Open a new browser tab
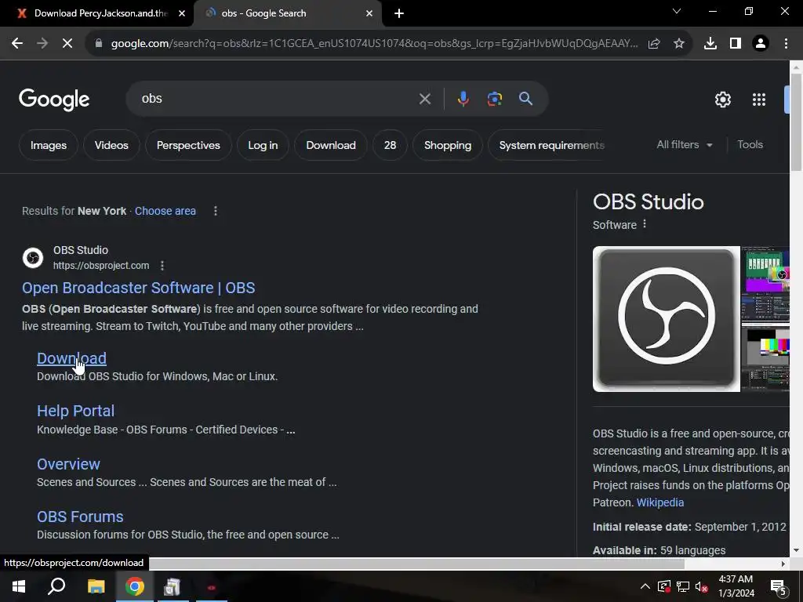Image resolution: width=803 pixels, height=602 pixels. tap(399, 13)
